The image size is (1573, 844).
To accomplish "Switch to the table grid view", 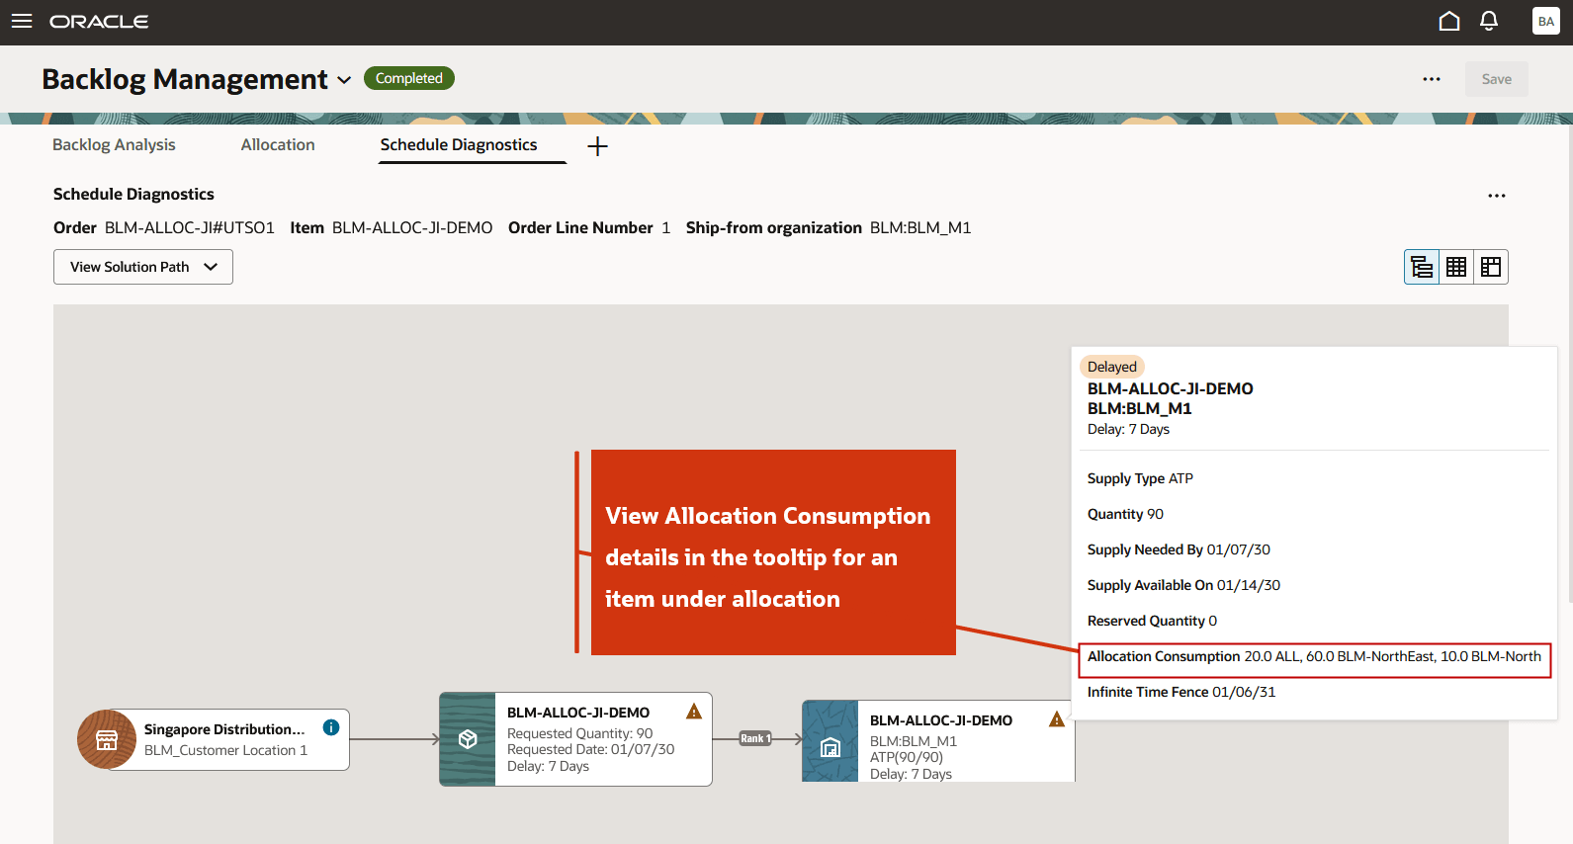I will point(1456,267).
